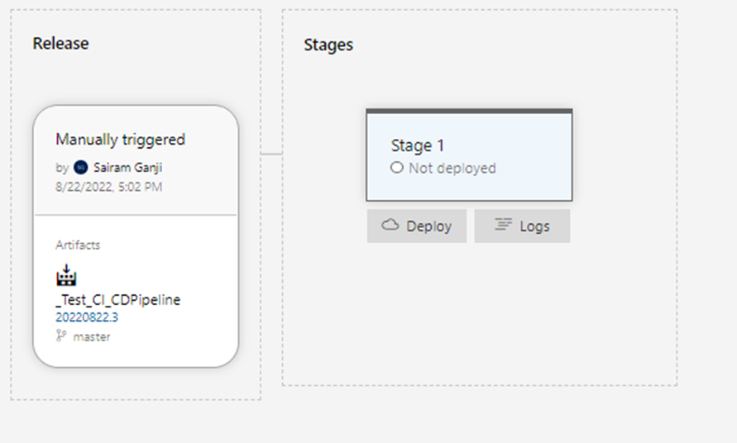Click the Stages section heading
737x443 pixels.
328,45
